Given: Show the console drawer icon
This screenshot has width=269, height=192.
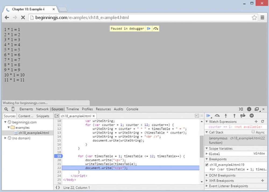Looking at the screenshot, I should tap(241, 109).
